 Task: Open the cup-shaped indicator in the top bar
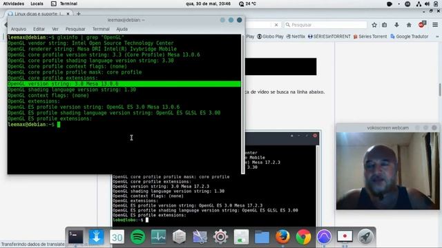(x=390, y=4)
